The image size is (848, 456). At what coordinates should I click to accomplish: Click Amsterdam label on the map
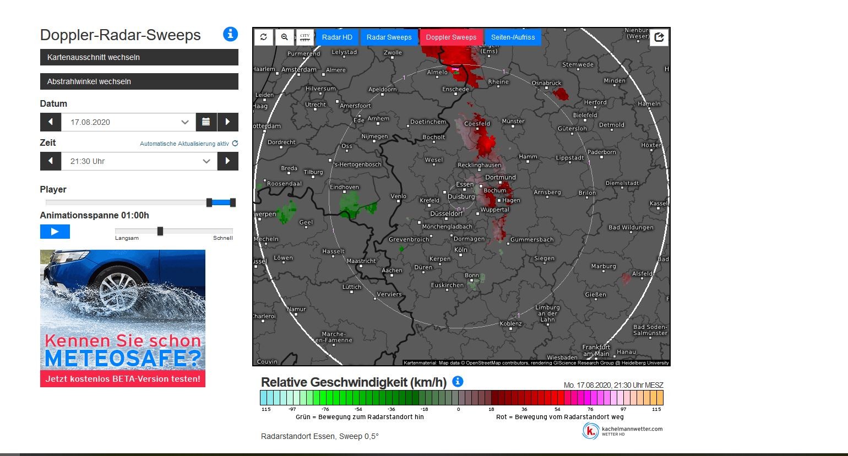[299, 70]
